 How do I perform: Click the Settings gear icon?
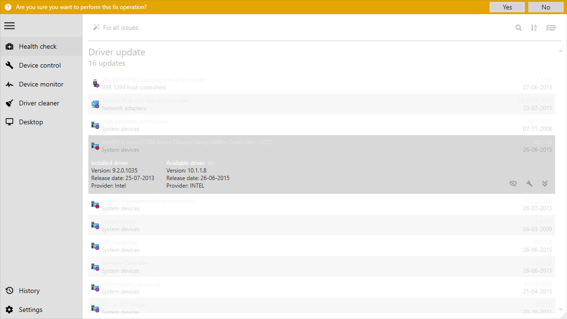pos(9,310)
